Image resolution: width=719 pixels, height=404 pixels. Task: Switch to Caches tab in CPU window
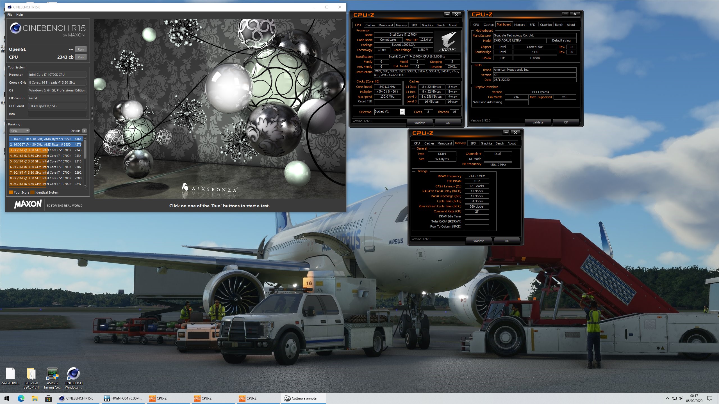point(370,25)
